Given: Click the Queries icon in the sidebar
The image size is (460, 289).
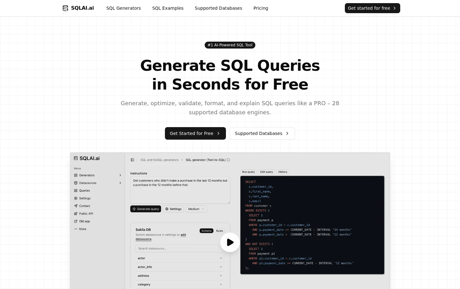Looking at the screenshot, I should pos(76,191).
